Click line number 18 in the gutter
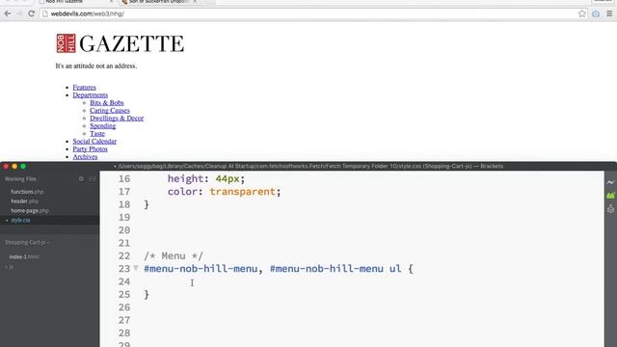The height and width of the screenshot is (347, 617). 124,204
